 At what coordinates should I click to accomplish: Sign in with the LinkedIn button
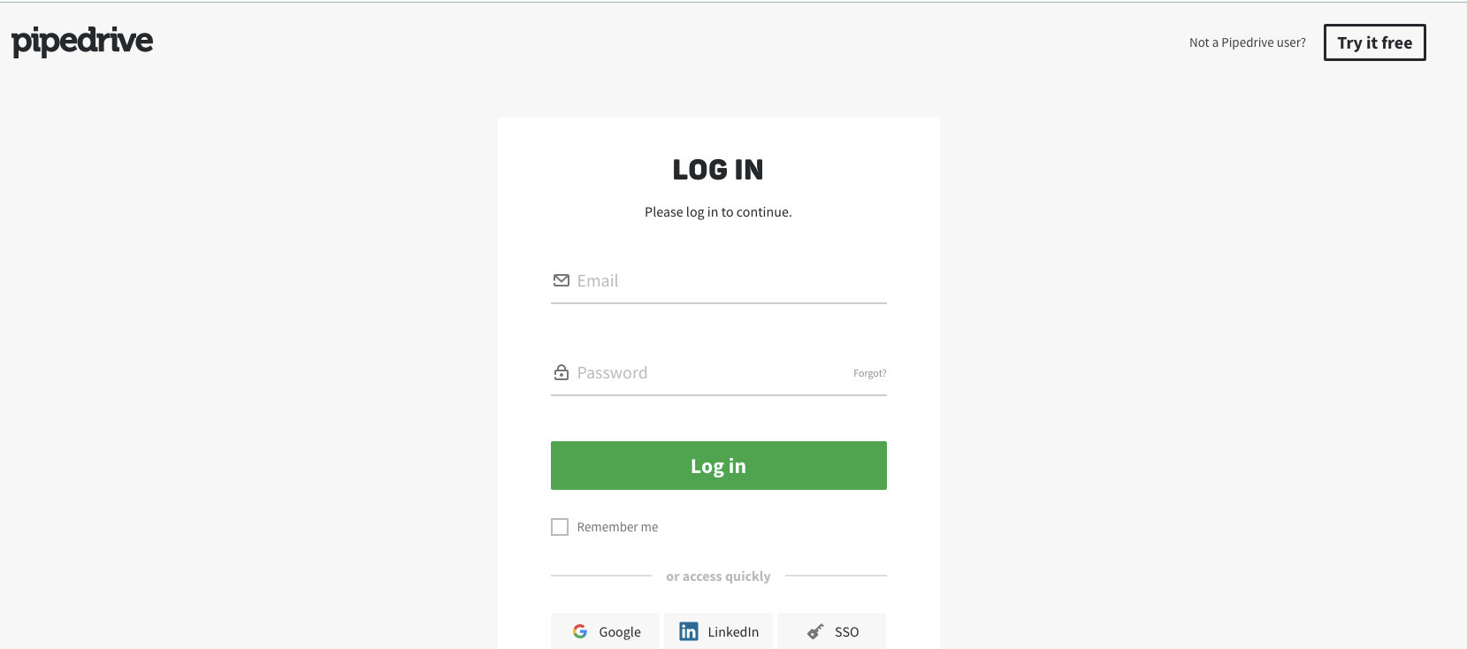point(718,631)
